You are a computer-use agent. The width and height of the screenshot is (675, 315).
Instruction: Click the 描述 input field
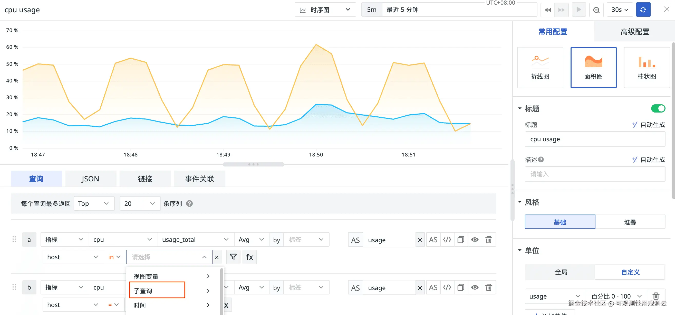[595, 174]
